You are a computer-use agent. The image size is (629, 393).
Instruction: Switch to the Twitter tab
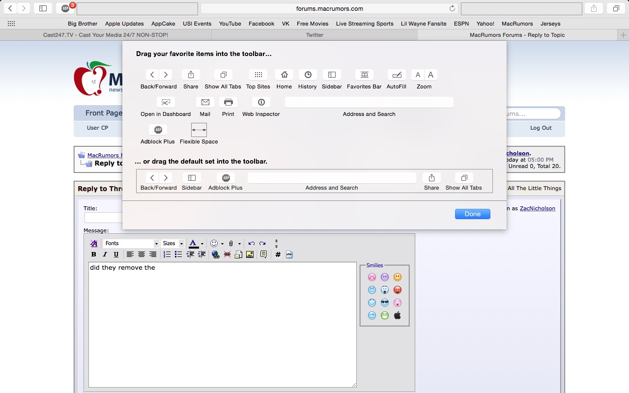[x=314, y=35]
